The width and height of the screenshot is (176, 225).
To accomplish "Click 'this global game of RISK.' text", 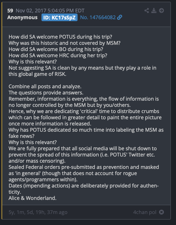I will tap(37, 74).
